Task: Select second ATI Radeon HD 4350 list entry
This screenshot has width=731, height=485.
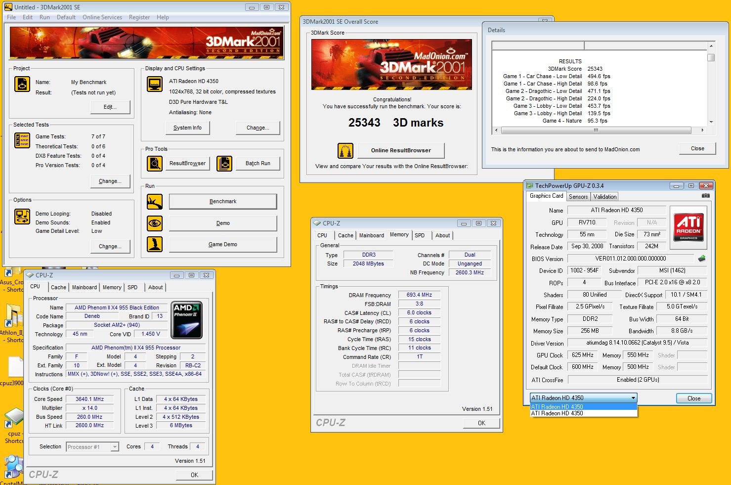Action: (x=583, y=413)
